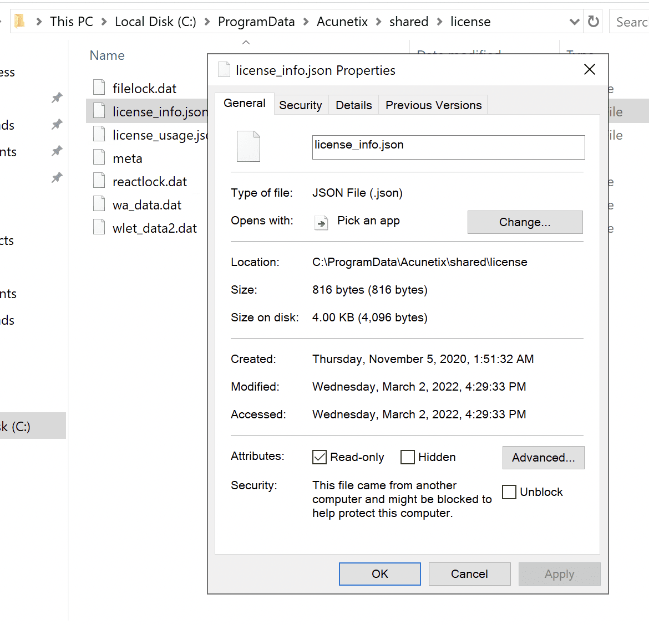Confirm the dialog with OK
This screenshot has height=625, width=649.
380,574
